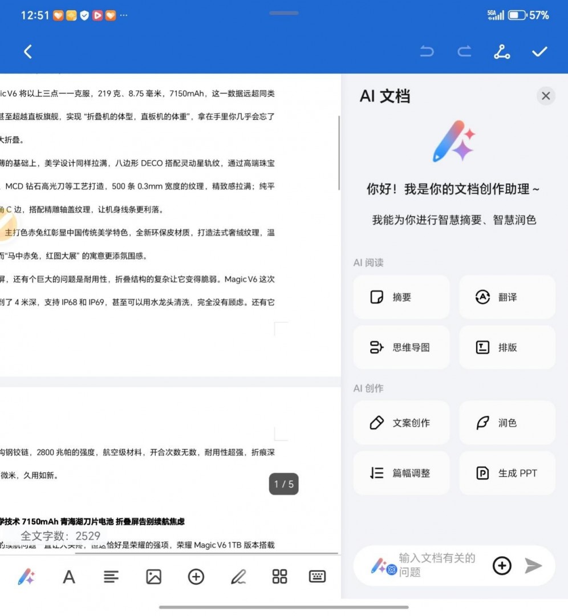Open 篇幅调整 length adjustment
The image size is (568, 616).
[401, 473]
